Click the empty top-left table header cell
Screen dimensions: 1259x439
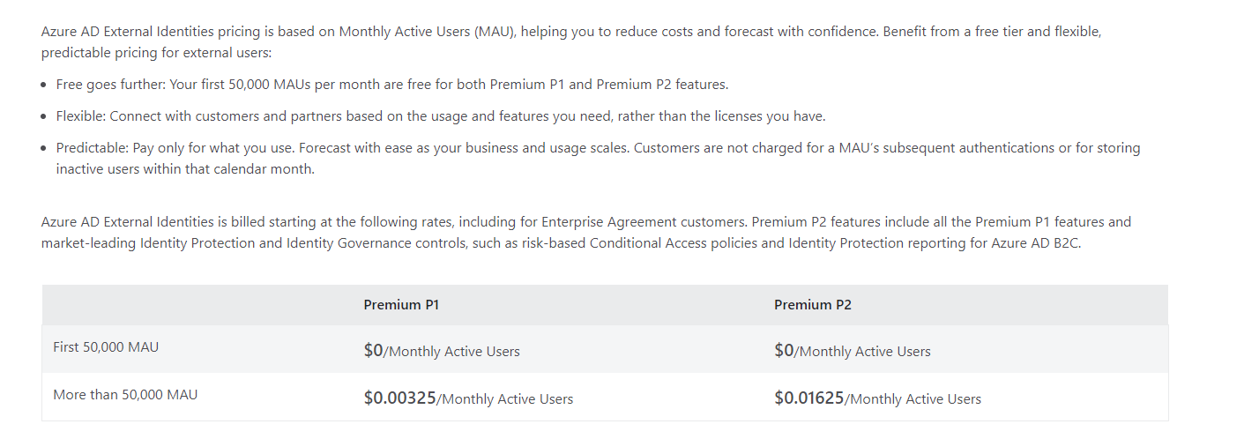pos(197,305)
